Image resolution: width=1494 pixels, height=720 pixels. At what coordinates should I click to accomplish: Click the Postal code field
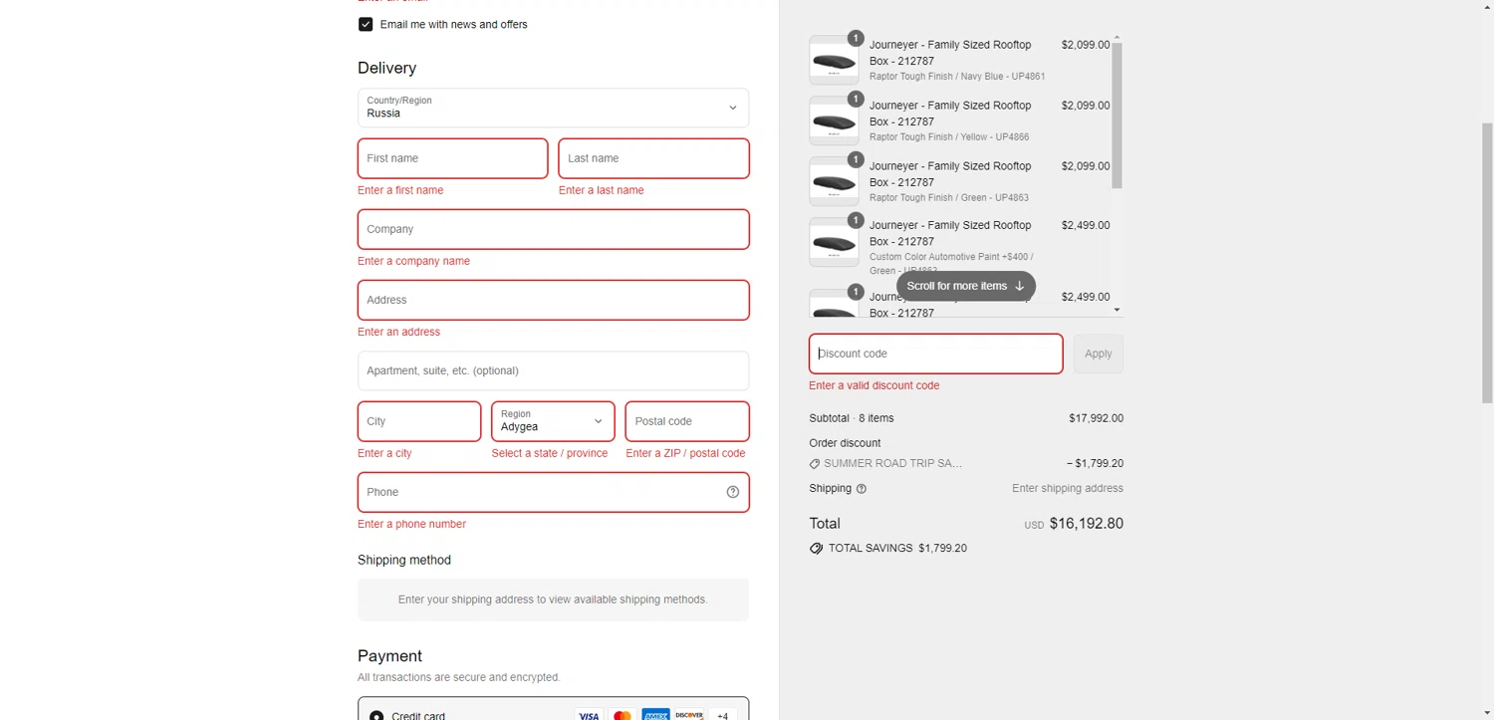coord(687,421)
